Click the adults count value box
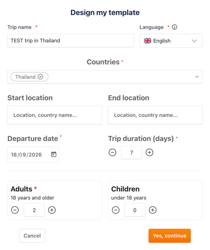This screenshot has height=250, width=210. (x=34, y=210)
